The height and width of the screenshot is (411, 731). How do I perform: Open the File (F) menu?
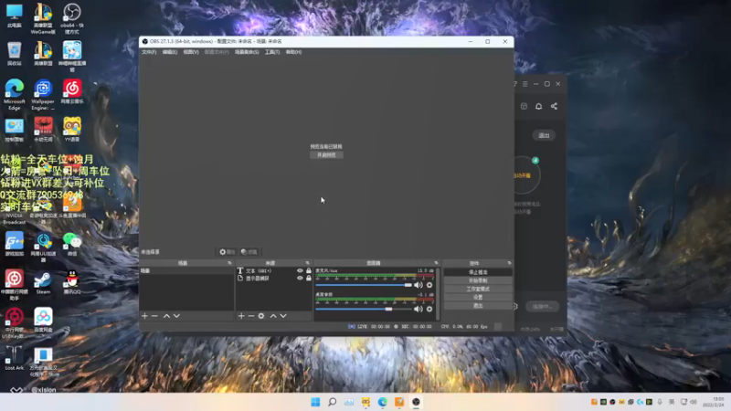click(149, 52)
